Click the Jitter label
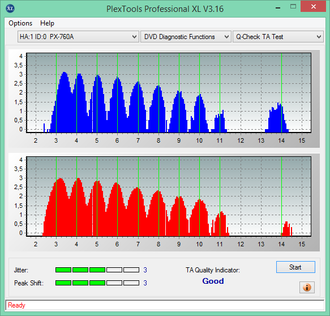 pos(21,270)
